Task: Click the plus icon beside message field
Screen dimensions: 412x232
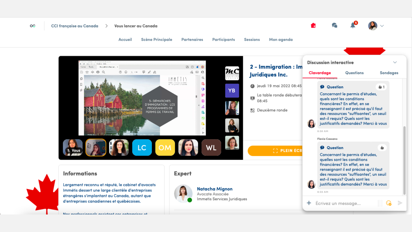Action: [x=309, y=203]
